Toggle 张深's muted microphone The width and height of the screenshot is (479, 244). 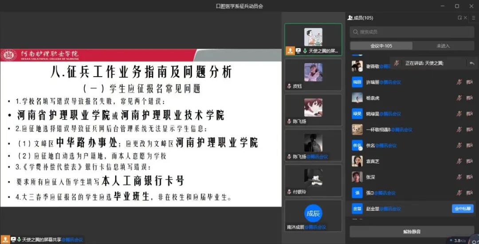click(459, 177)
